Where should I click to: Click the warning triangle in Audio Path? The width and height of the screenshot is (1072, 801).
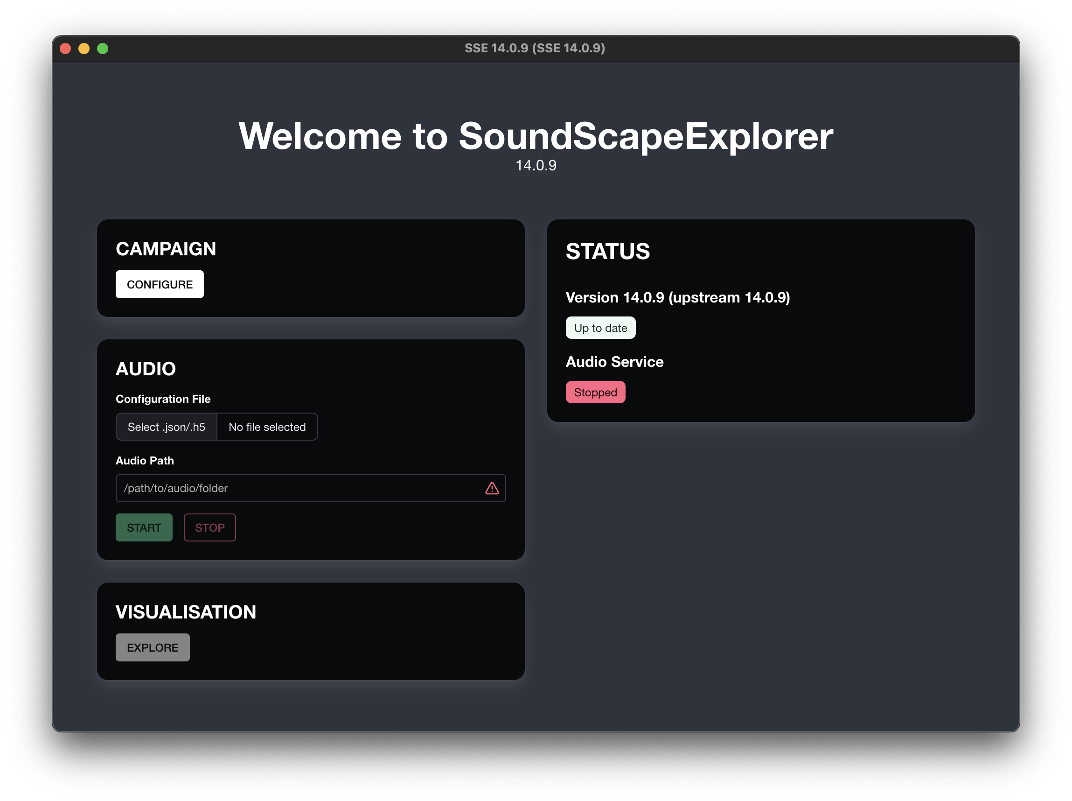492,488
